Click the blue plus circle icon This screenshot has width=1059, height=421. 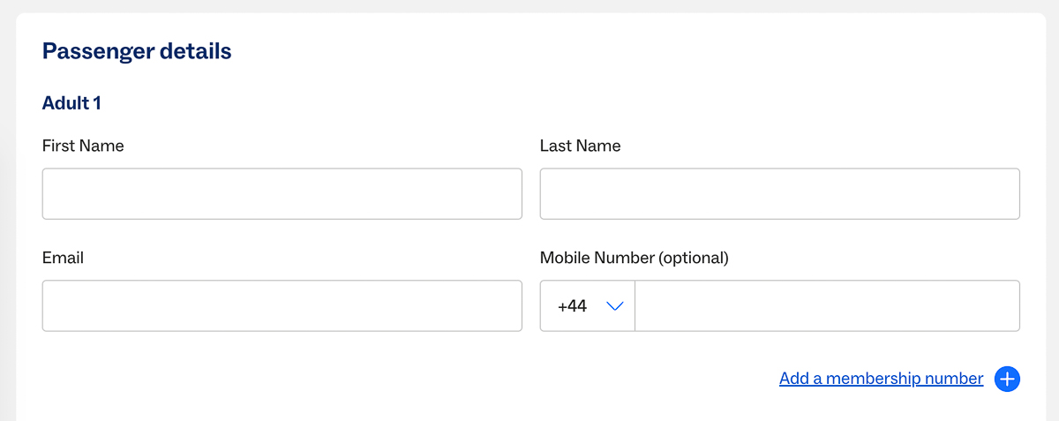(x=1007, y=379)
